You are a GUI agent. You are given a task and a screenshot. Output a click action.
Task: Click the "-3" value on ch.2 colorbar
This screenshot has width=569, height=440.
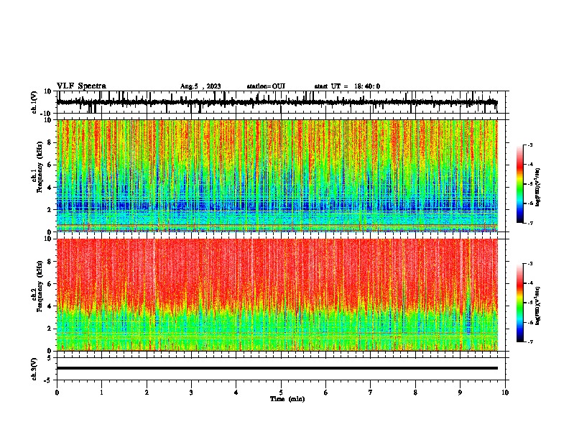click(529, 264)
